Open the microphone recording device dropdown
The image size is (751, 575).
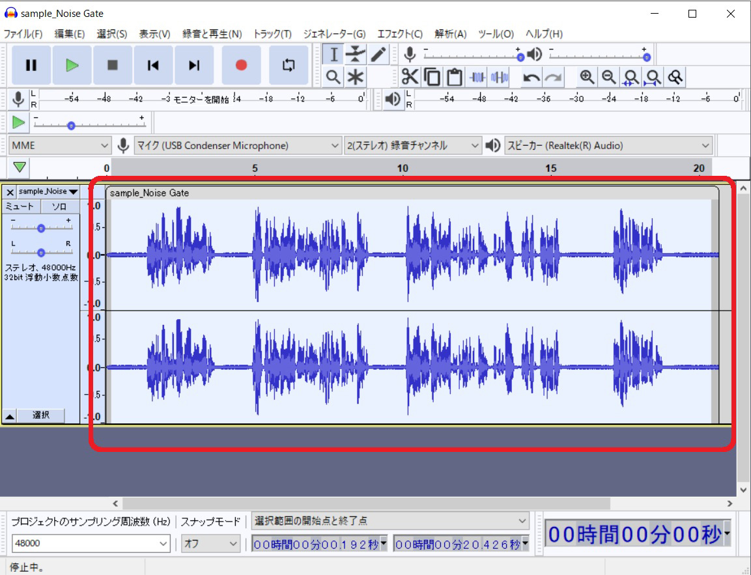[x=238, y=145]
